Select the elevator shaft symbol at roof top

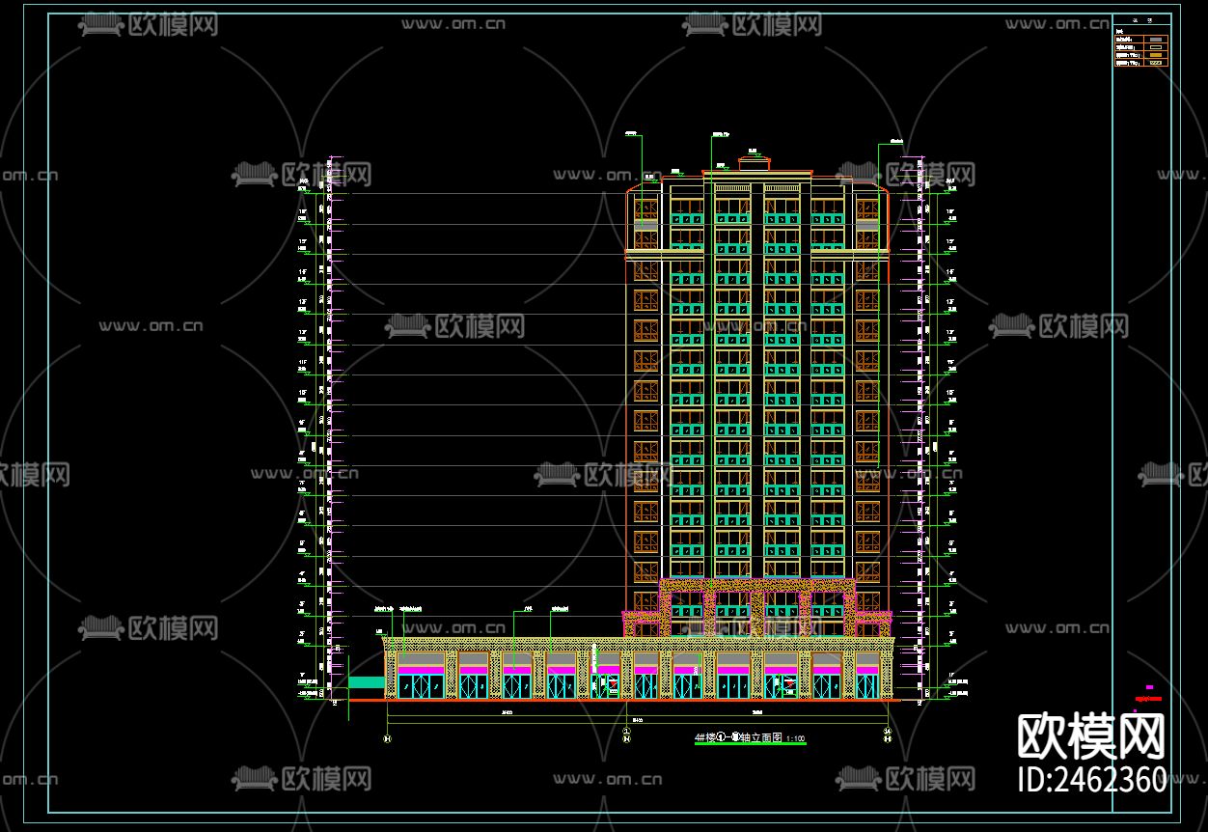[755, 162]
